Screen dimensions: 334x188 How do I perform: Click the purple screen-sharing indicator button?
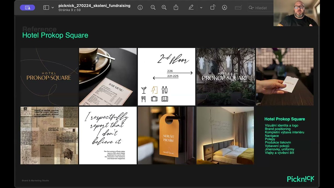pyautogui.click(x=27, y=8)
